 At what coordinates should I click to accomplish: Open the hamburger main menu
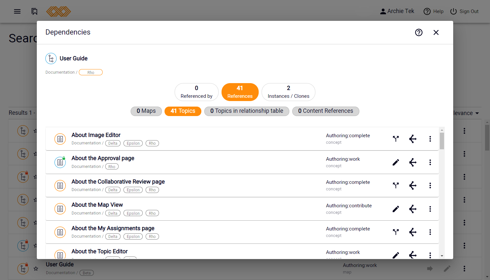click(17, 11)
